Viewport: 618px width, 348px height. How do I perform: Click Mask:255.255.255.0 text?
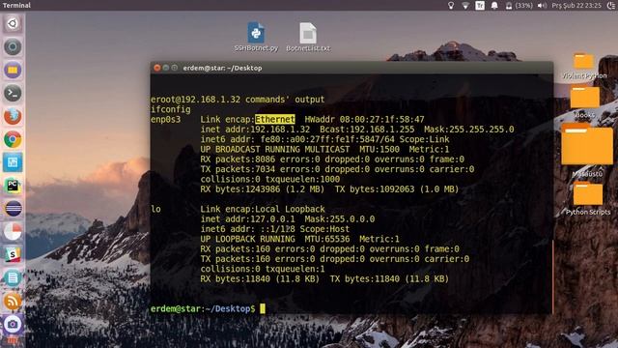click(x=469, y=130)
